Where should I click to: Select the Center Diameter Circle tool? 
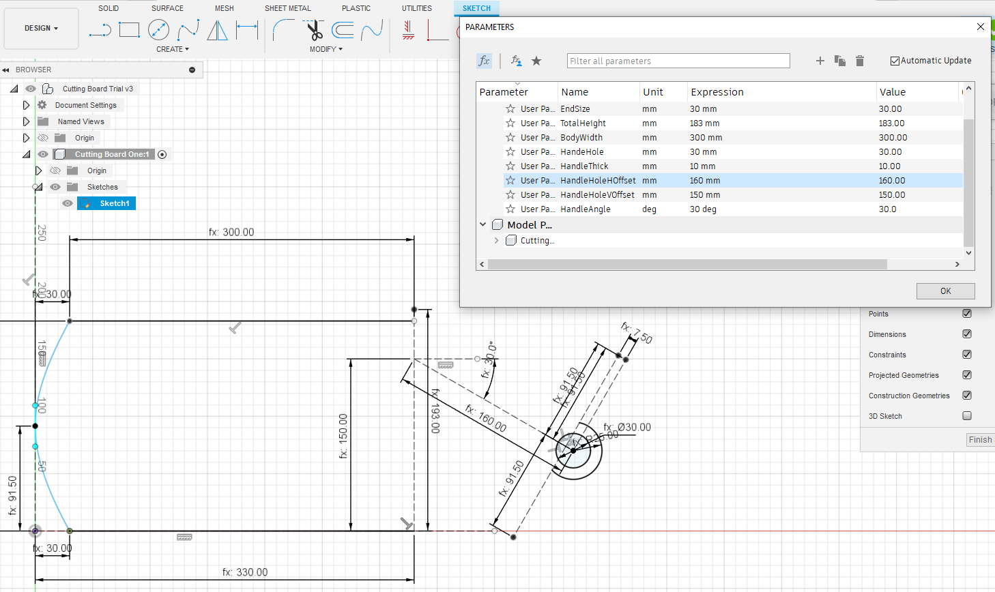158,29
